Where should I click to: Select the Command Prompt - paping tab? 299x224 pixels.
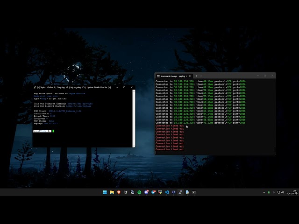click(174, 76)
